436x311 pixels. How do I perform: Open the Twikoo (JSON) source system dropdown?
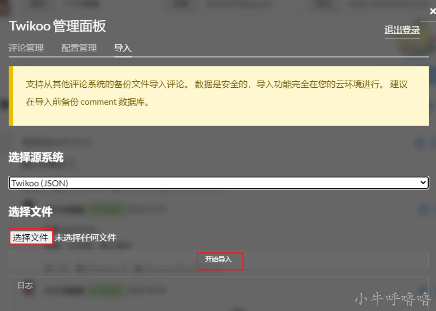click(x=219, y=183)
